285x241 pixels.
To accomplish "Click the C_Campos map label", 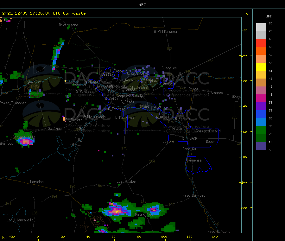I will tap(215, 92).
